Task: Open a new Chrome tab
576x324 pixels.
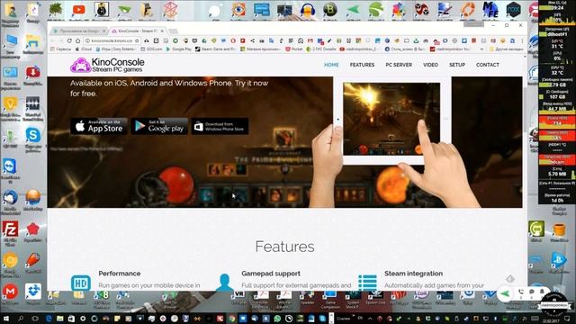Action: click(x=173, y=31)
